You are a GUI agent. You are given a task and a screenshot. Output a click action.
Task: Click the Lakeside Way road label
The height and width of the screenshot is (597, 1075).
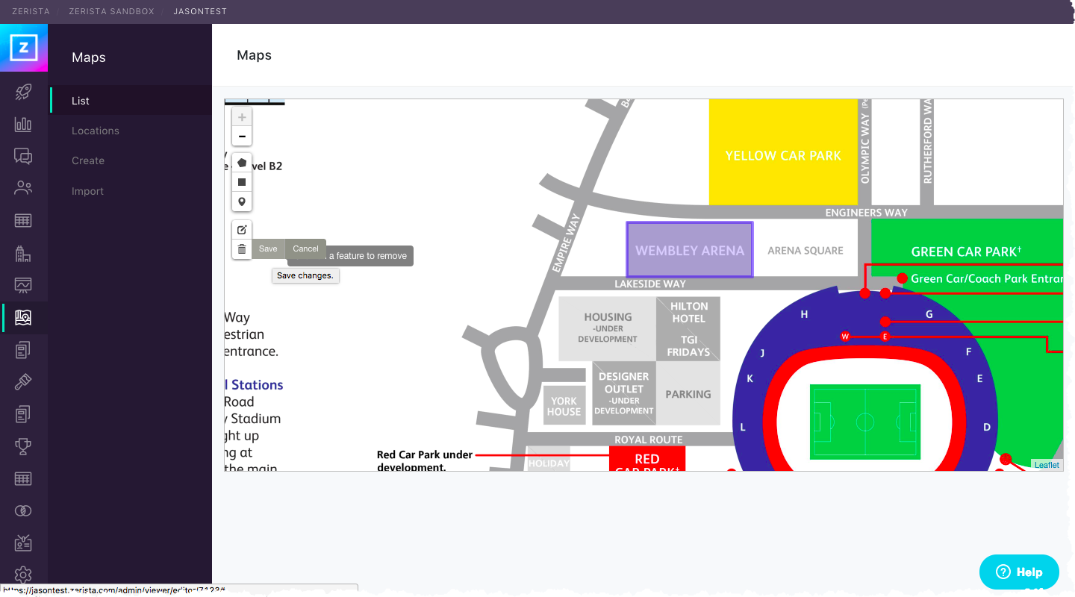[649, 284]
